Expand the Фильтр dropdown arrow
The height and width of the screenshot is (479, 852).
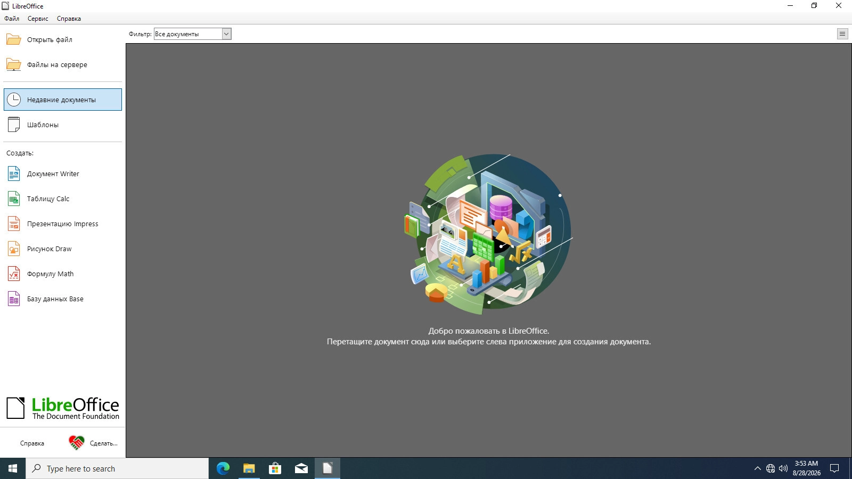coord(226,34)
